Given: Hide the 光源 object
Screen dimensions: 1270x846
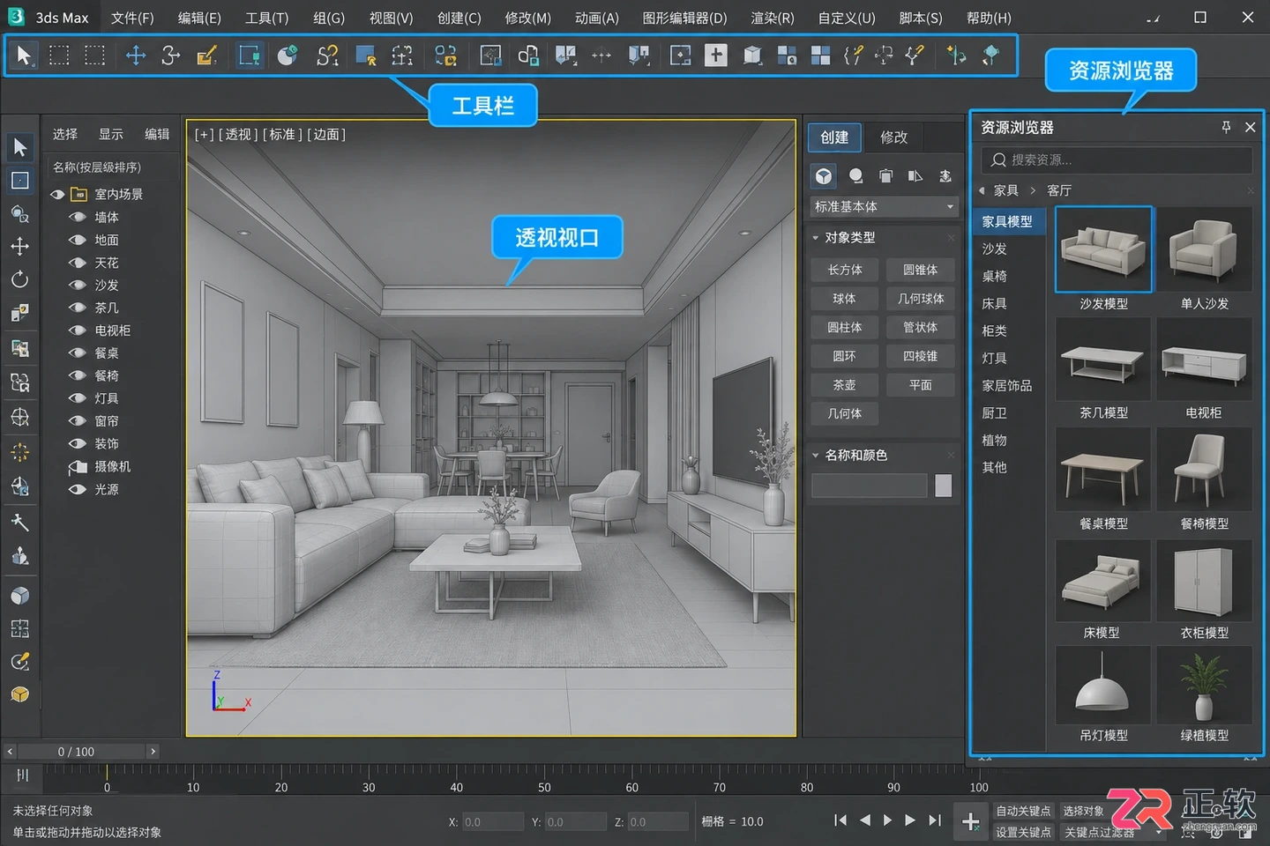Looking at the screenshot, I should pos(78,489).
